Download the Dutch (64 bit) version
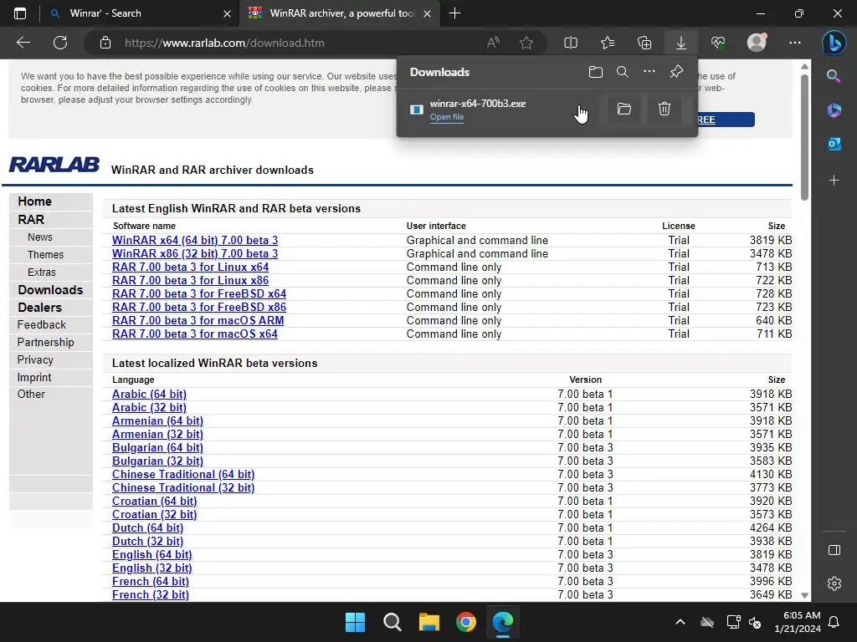Image resolution: width=857 pixels, height=642 pixels. click(147, 528)
